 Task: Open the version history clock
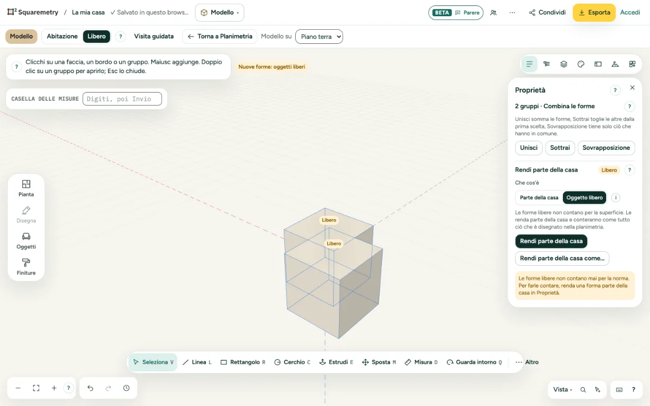126,388
